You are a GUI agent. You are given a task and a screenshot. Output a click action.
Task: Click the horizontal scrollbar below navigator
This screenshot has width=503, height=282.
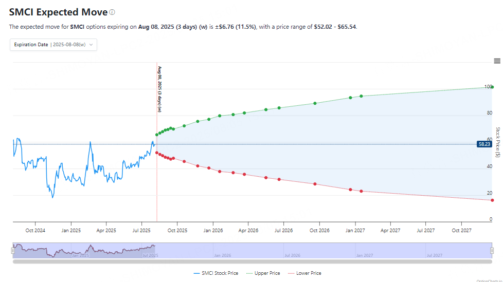[253, 262]
